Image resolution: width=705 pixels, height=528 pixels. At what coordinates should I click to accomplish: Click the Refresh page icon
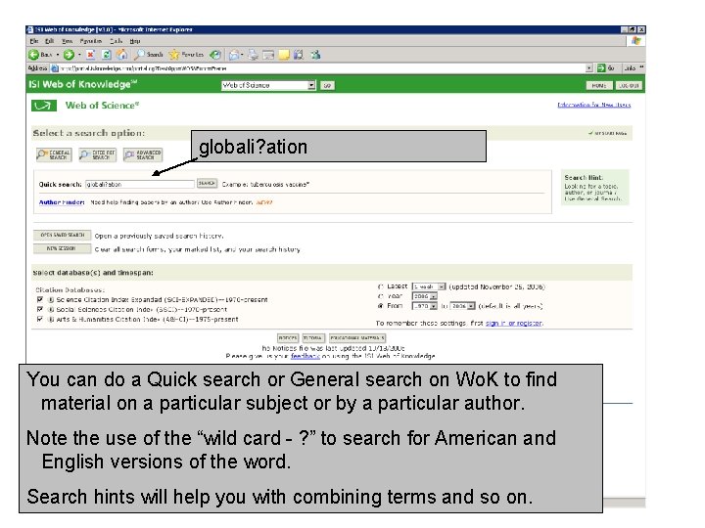106,55
